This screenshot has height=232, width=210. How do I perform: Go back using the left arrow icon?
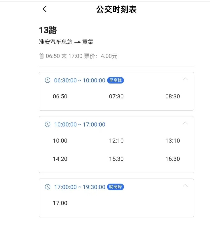click(45, 9)
